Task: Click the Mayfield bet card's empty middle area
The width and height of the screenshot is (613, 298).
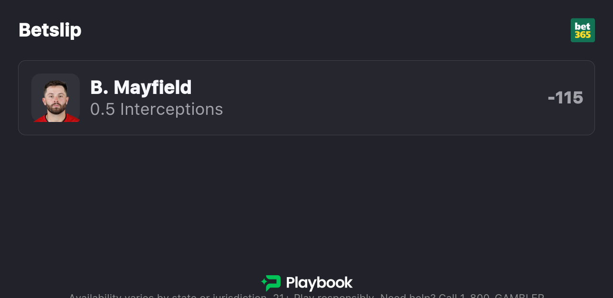Action: pyautogui.click(x=380, y=98)
